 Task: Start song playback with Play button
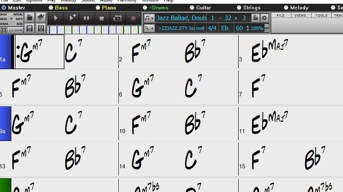pyautogui.click(x=56, y=18)
